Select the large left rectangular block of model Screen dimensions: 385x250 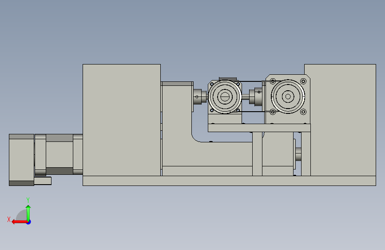pos(122,120)
